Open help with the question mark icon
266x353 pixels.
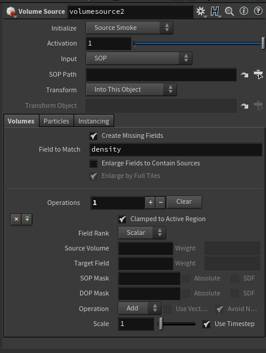258,11
